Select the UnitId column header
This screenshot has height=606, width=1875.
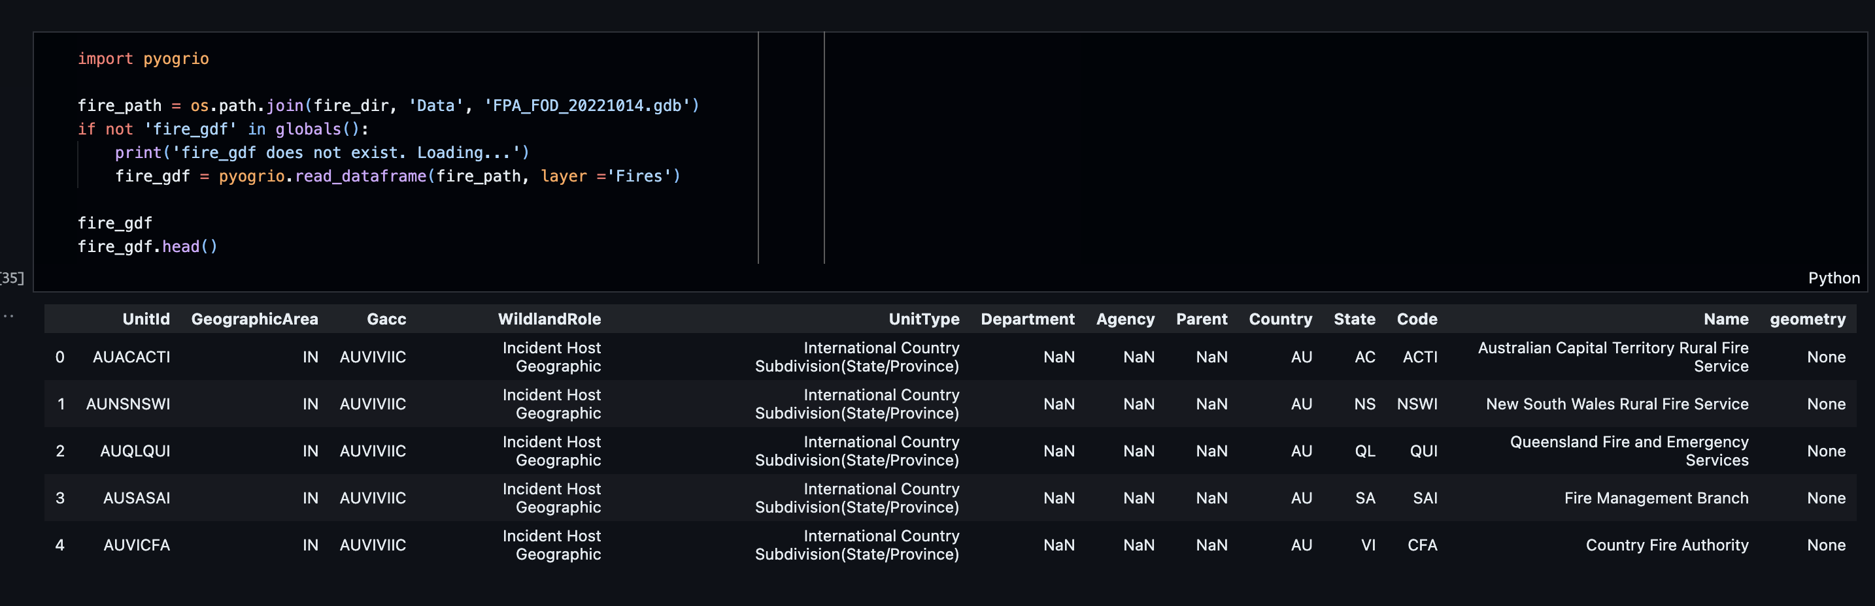[x=146, y=319]
